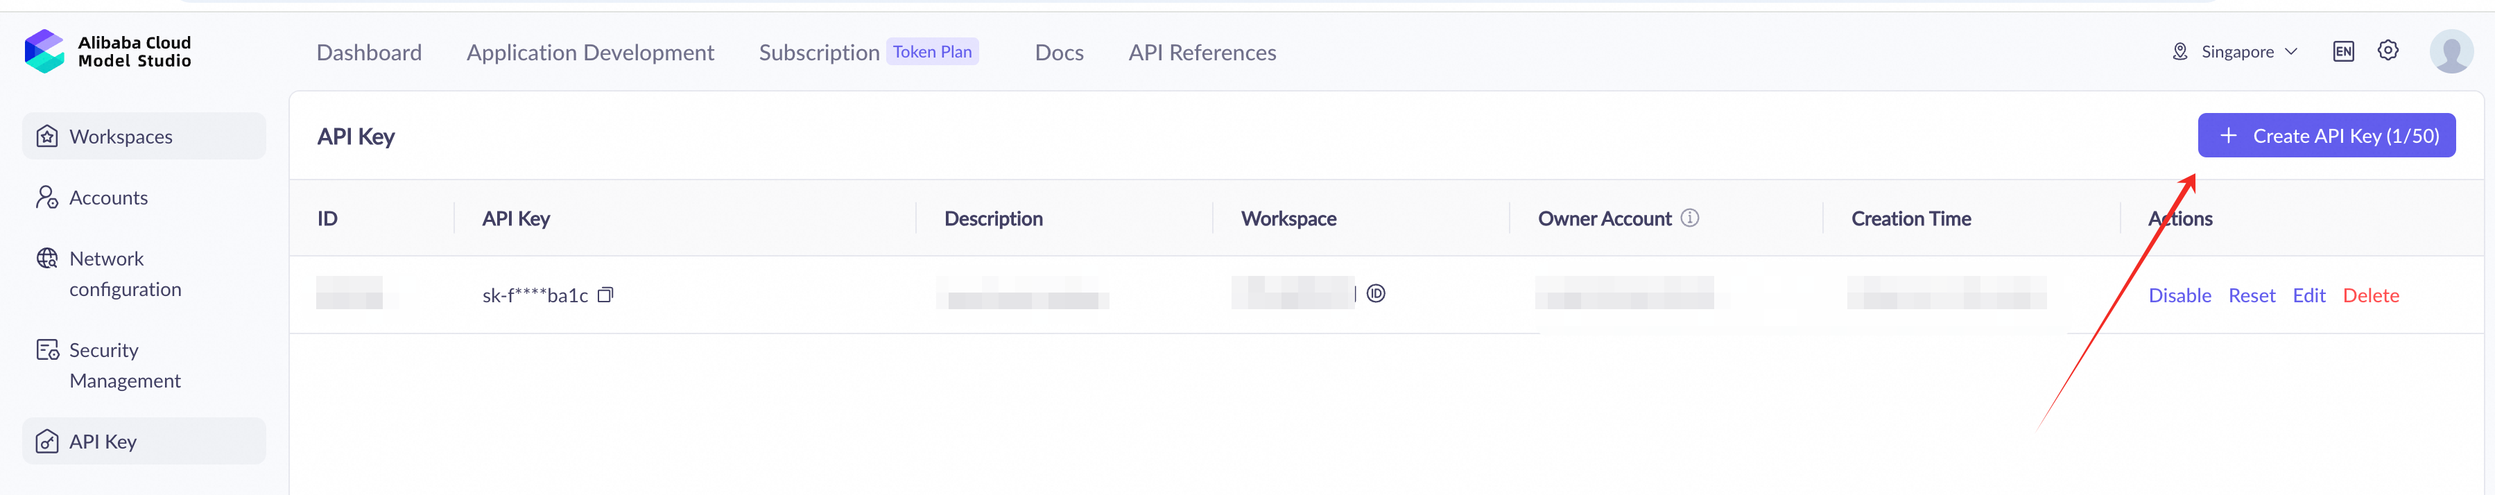Click the sk-f****ba1c key text
This screenshot has width=2495, height=495.
pyautogui.click(x=535, y=295)
